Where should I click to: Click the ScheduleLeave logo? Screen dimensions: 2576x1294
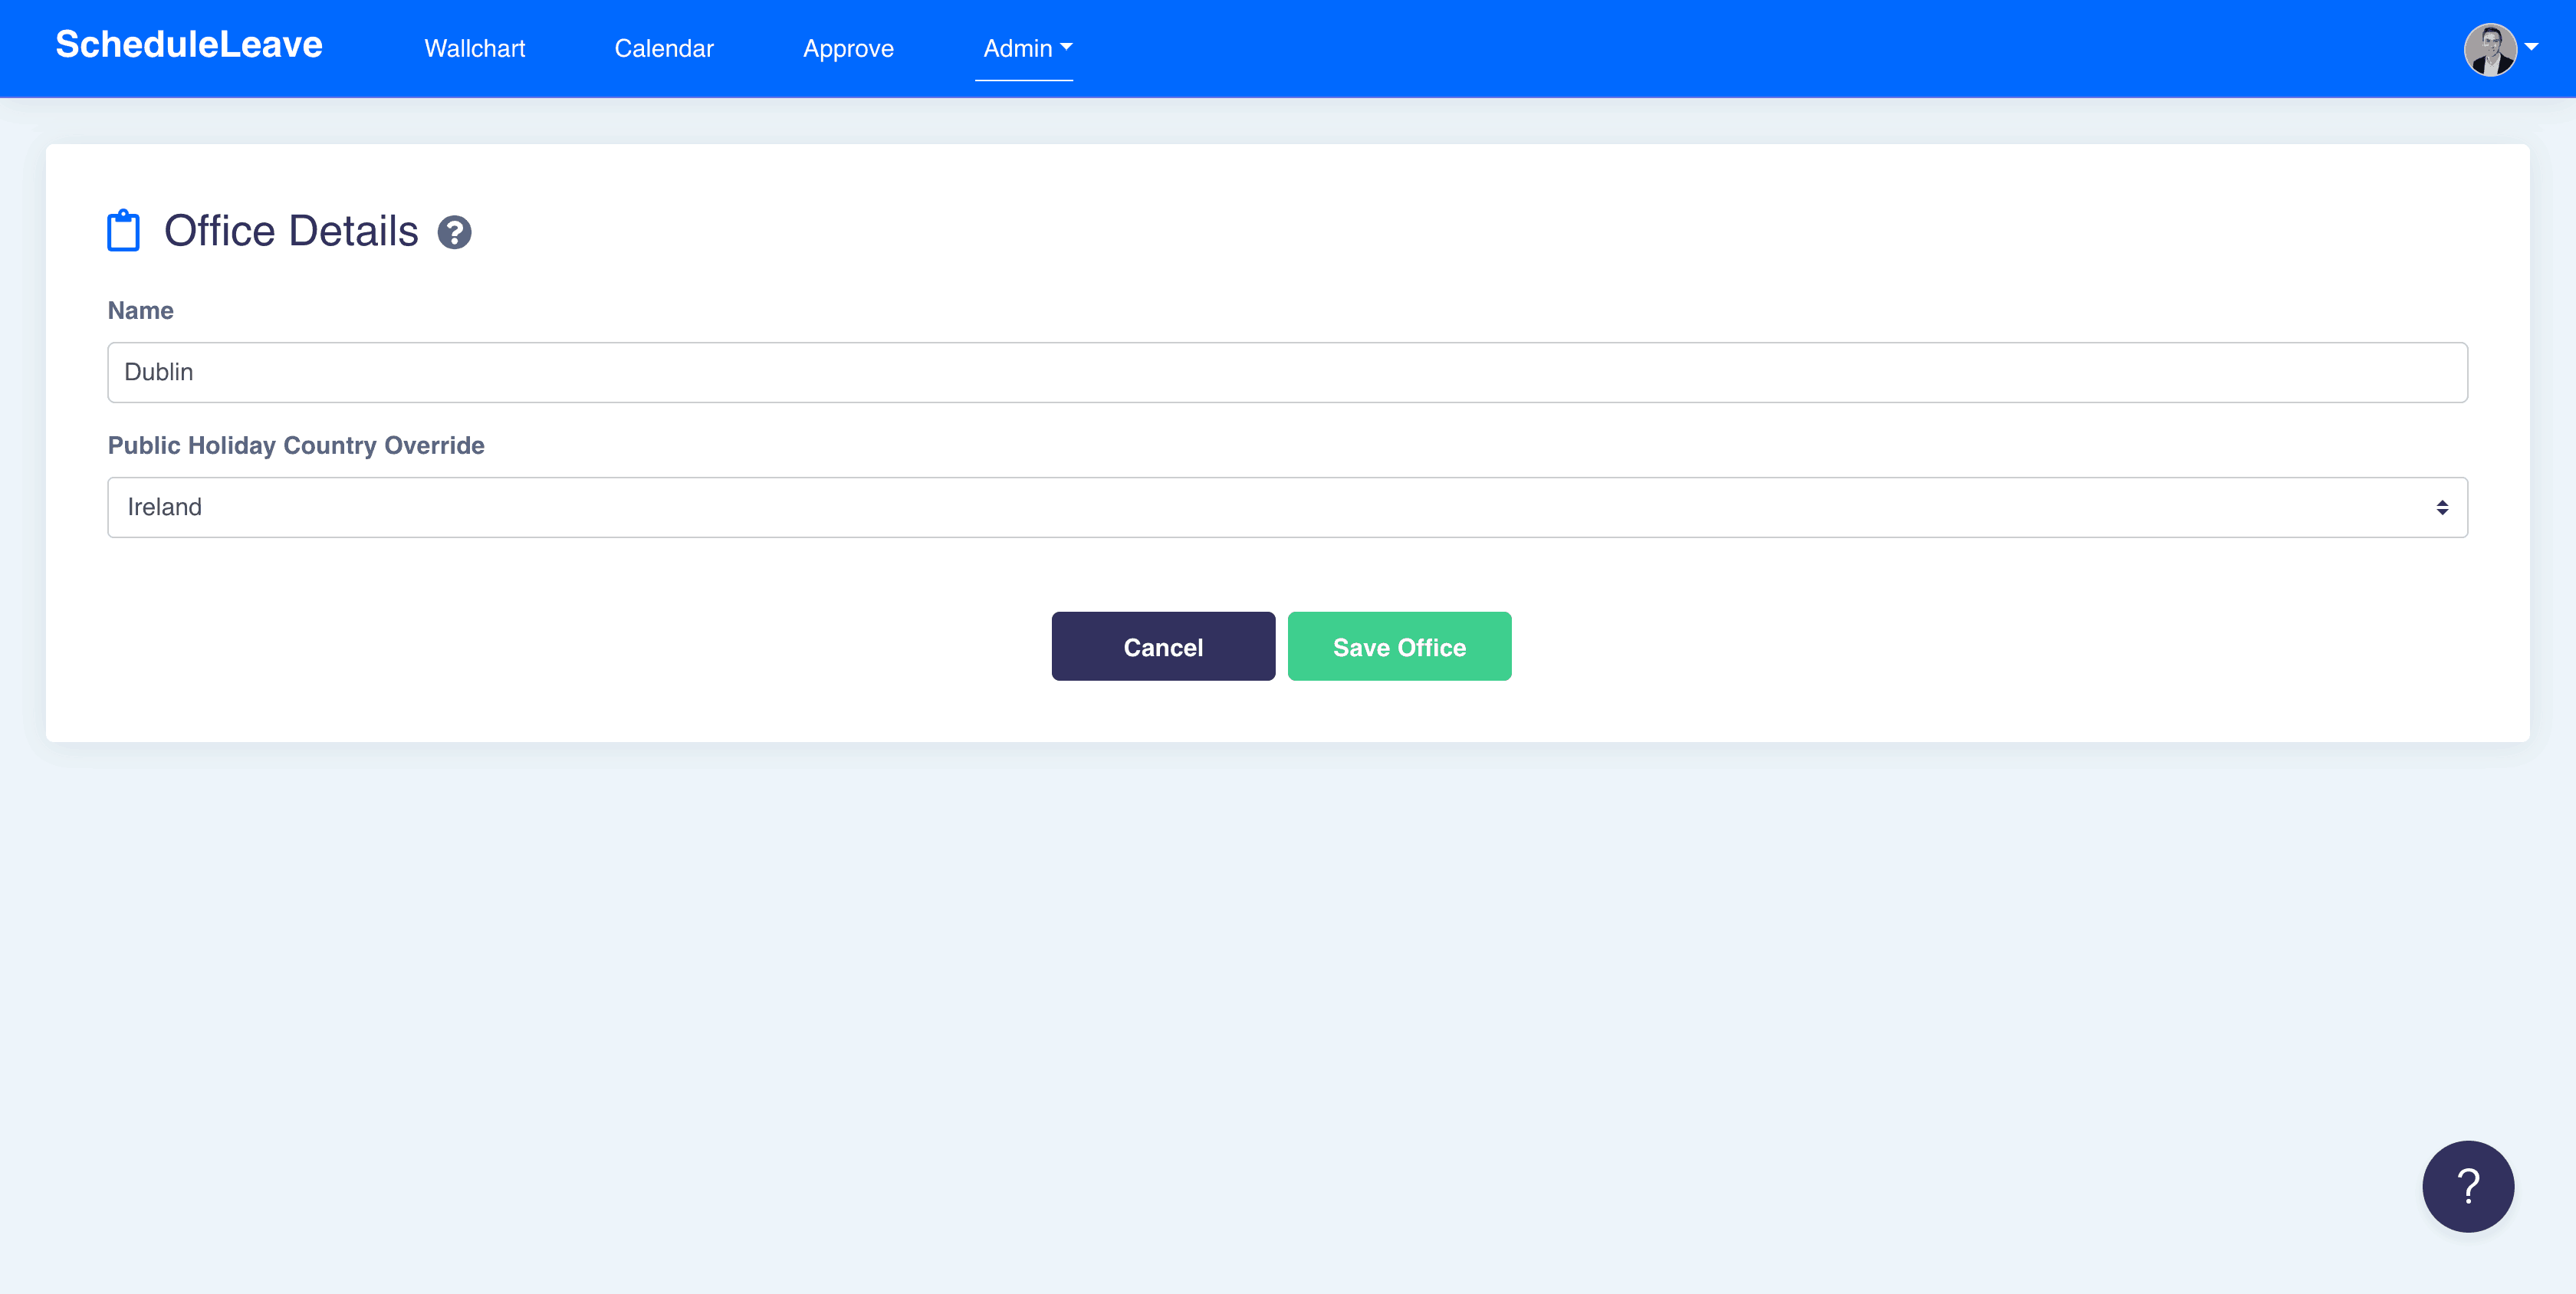click(189, 45)
